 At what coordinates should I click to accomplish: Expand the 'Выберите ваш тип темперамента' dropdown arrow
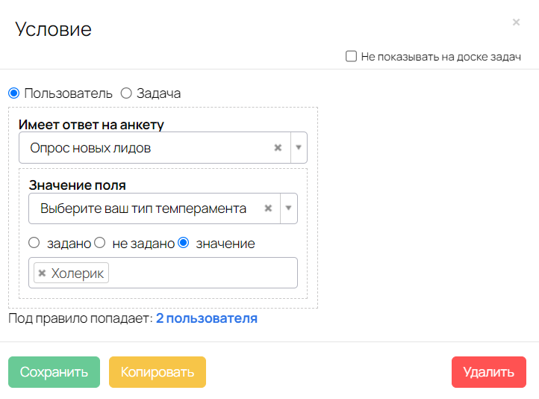(289, 208)
